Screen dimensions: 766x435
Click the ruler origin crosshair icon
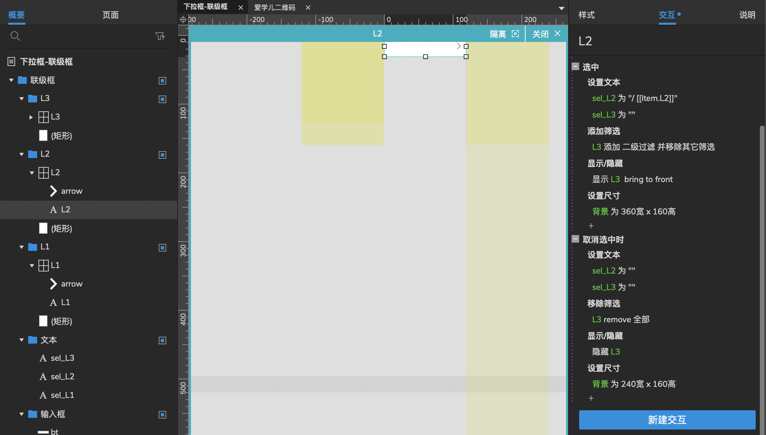point(183,20)
